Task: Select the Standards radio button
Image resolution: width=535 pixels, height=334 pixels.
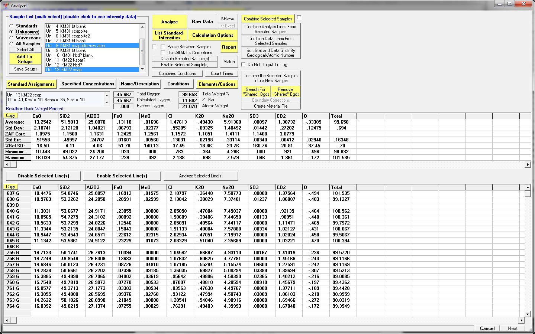Action: click(x=12, y=26)
